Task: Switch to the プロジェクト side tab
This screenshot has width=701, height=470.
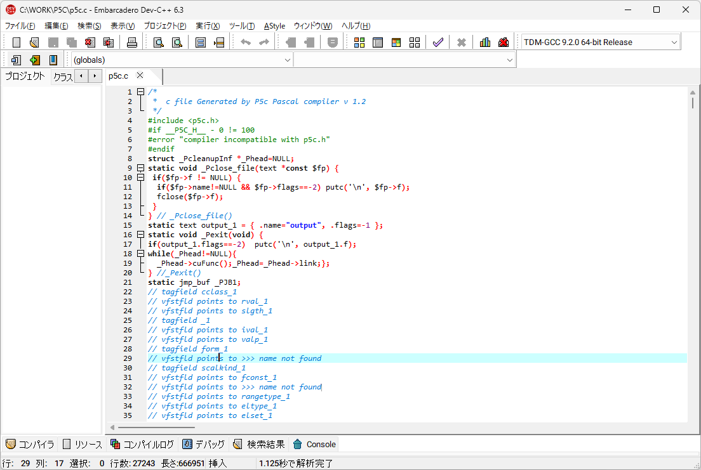Action: click(x=25, y=76)
